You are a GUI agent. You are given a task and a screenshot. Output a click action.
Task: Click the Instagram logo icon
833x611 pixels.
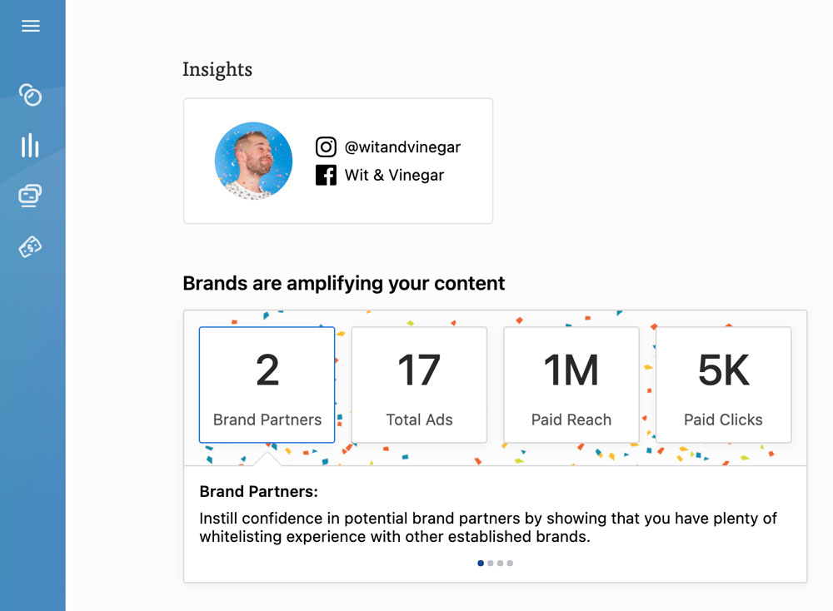click(326, 147)
